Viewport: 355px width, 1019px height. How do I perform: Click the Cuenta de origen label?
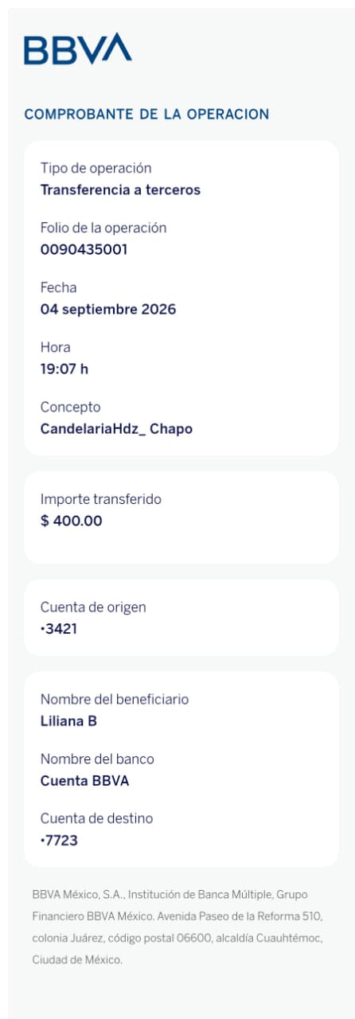93,607
